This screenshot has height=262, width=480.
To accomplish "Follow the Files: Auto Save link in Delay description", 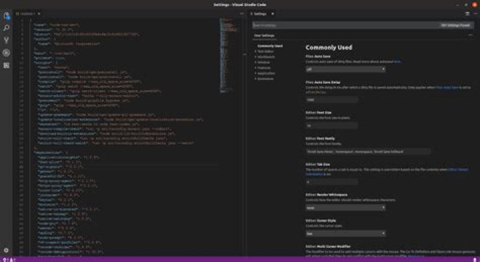I will coord(447,87).
